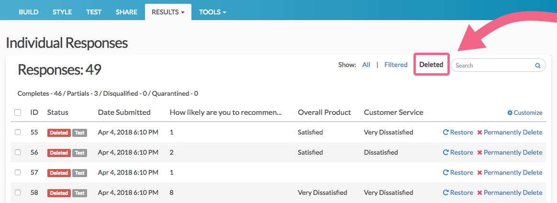Click the Customize gear icon

pos(510,113)
